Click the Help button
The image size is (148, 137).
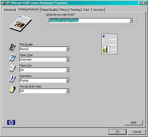(134, 123)
